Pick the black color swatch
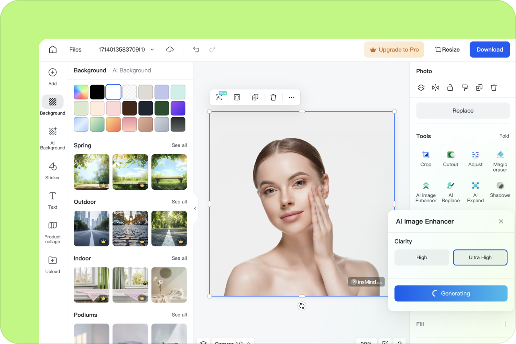The image size is (516, 344). (x=97, y=92)
